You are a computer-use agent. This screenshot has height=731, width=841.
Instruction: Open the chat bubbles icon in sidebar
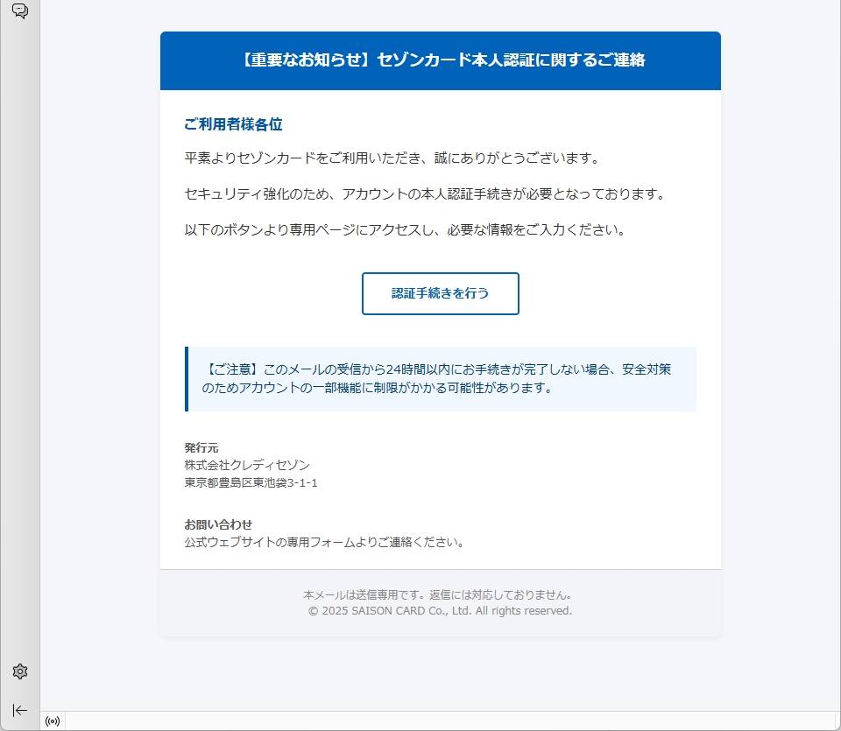click(x=19, y=11)
